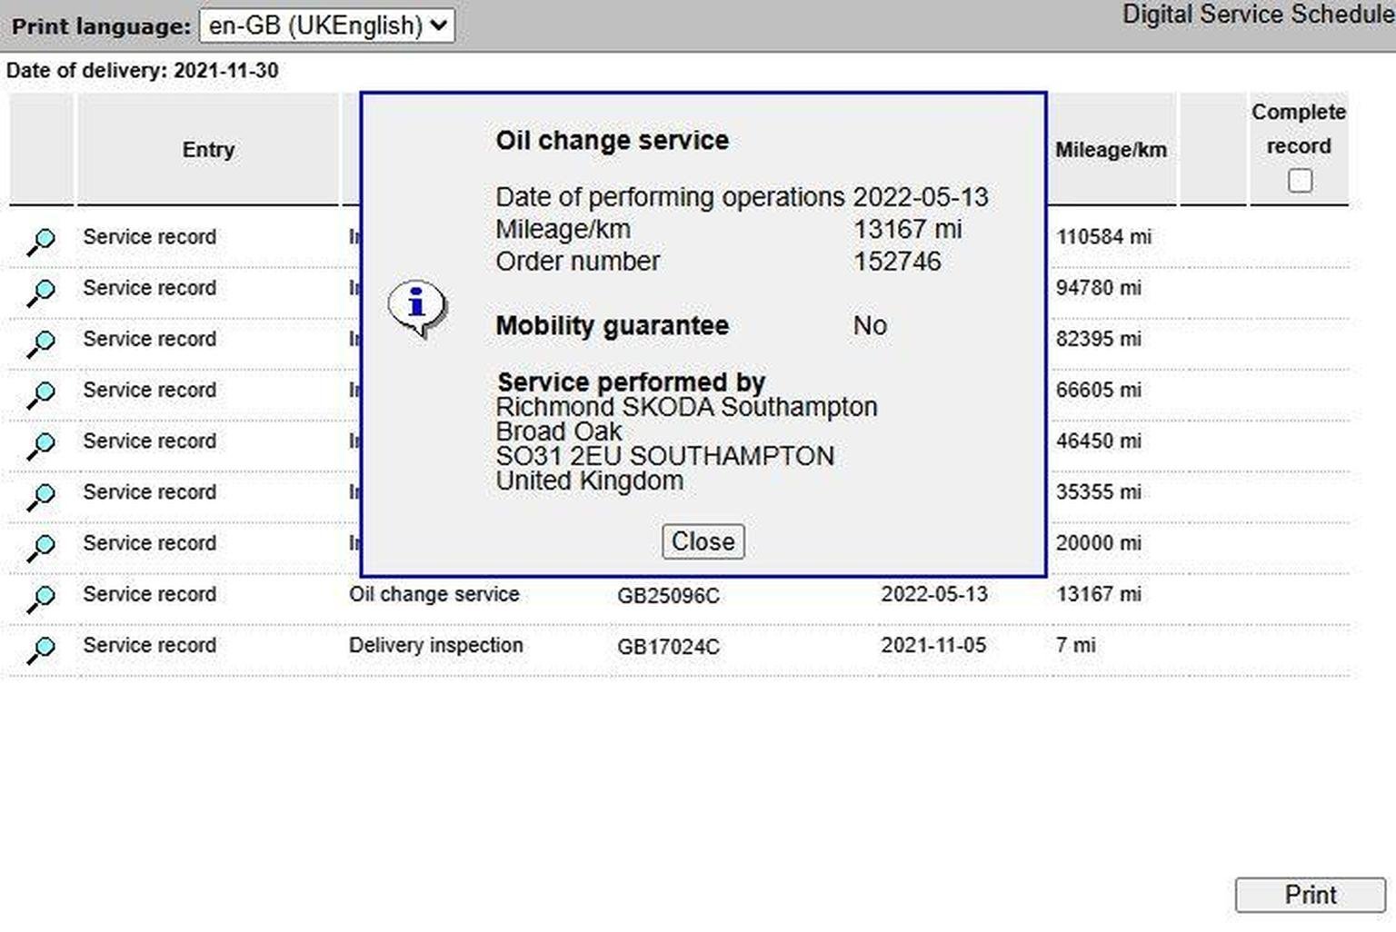Tick the Complete record checkbox
Screen dimensions: 1396x932
1300,181
